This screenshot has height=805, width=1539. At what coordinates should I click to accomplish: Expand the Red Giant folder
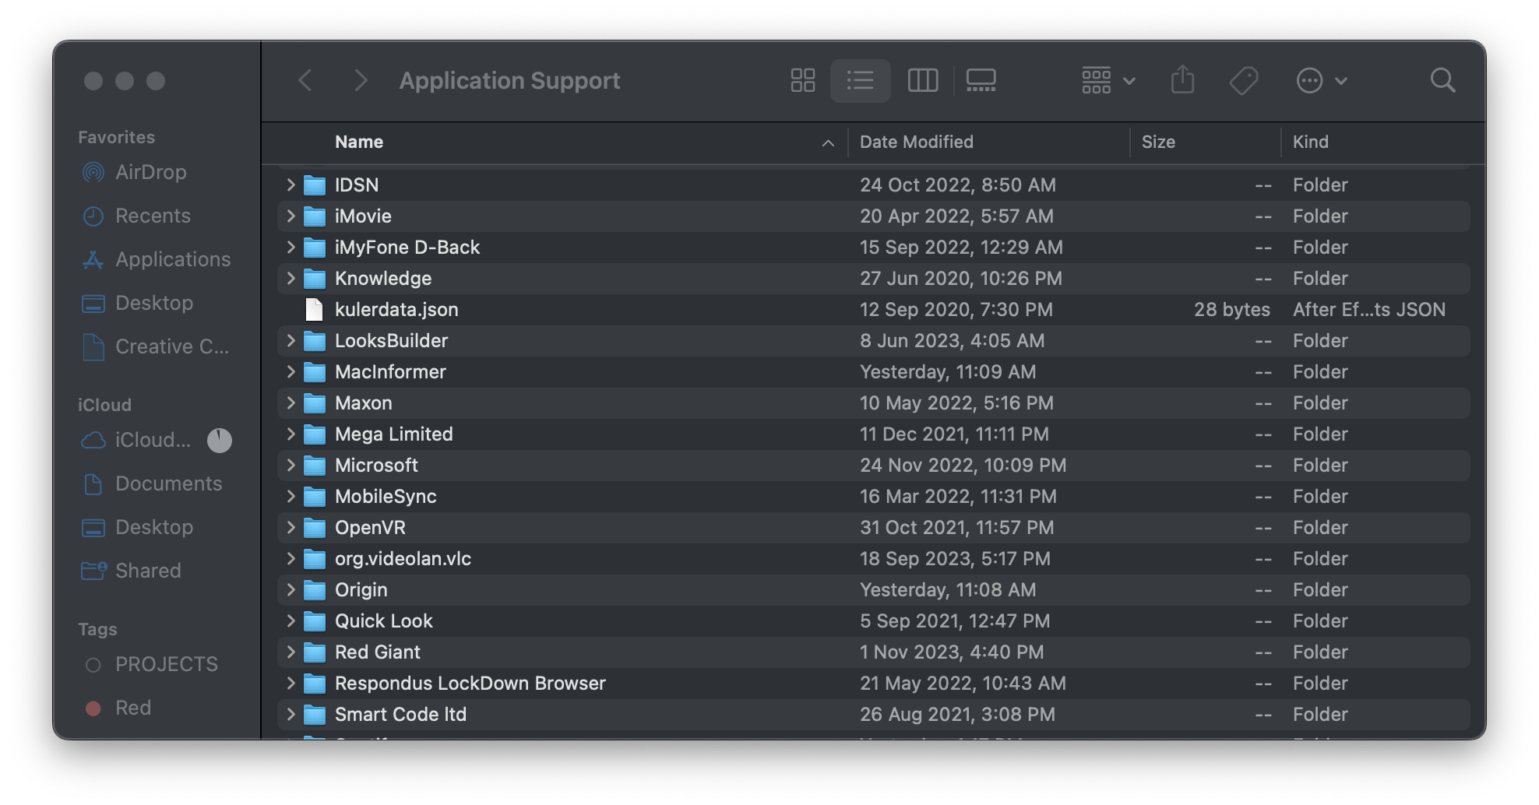(x=291, y=652)
